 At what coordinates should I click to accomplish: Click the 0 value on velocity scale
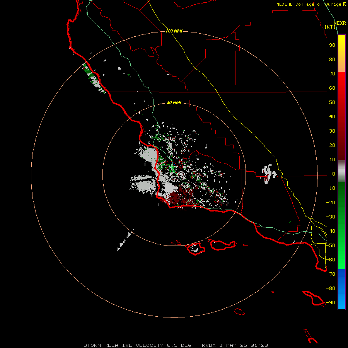tap(334, 174)
